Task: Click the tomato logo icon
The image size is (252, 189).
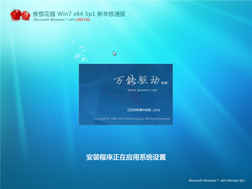Action: (20, 15)
